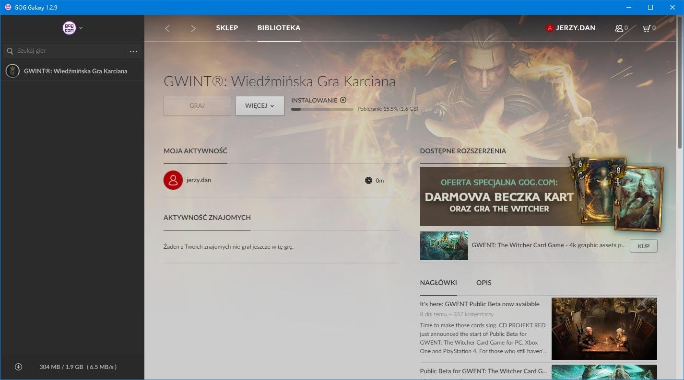The image size is (684, 380).
Task: Switch to the SKLEP tab
Action: (x=227, y=28)
